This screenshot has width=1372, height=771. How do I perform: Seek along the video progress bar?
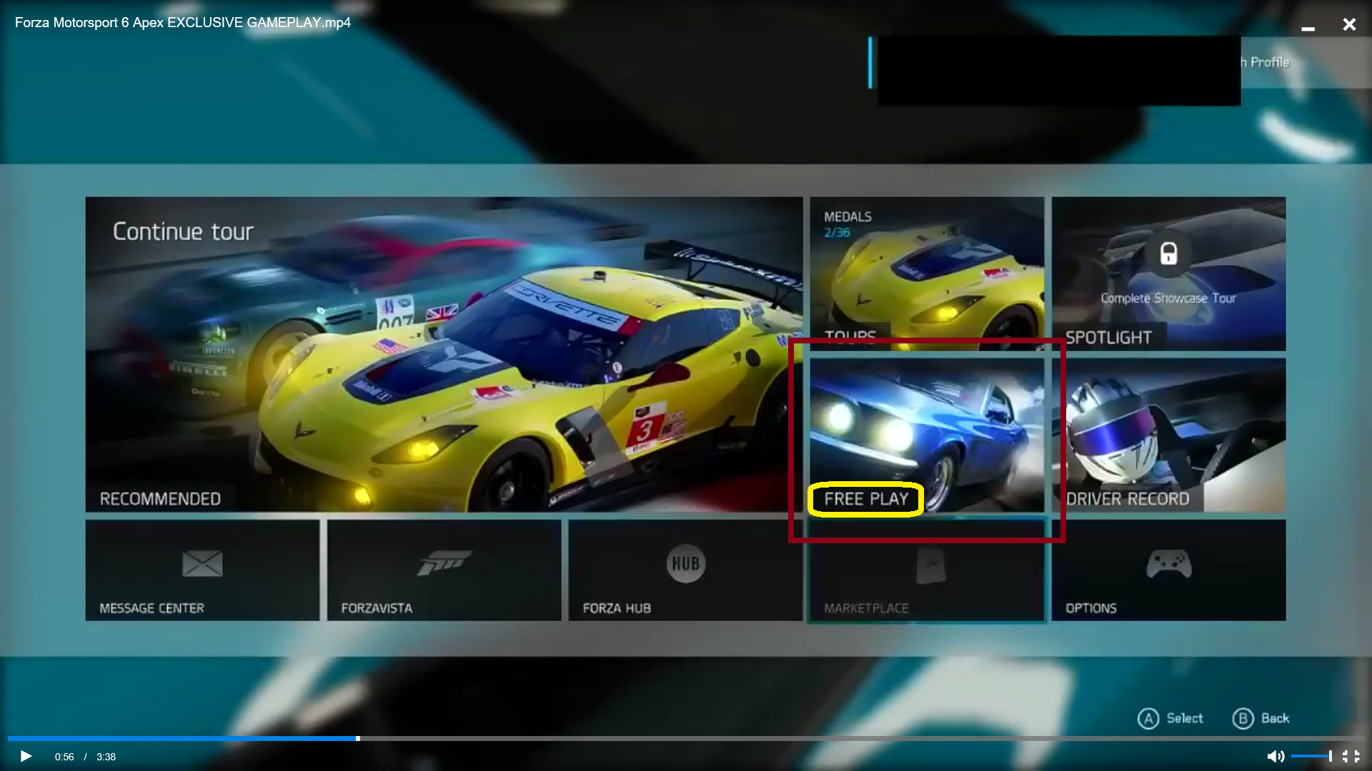[x=685, y=738]
